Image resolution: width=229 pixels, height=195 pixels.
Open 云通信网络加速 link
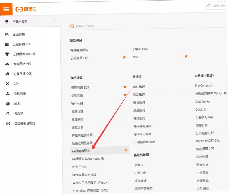(x=144, y=142)
